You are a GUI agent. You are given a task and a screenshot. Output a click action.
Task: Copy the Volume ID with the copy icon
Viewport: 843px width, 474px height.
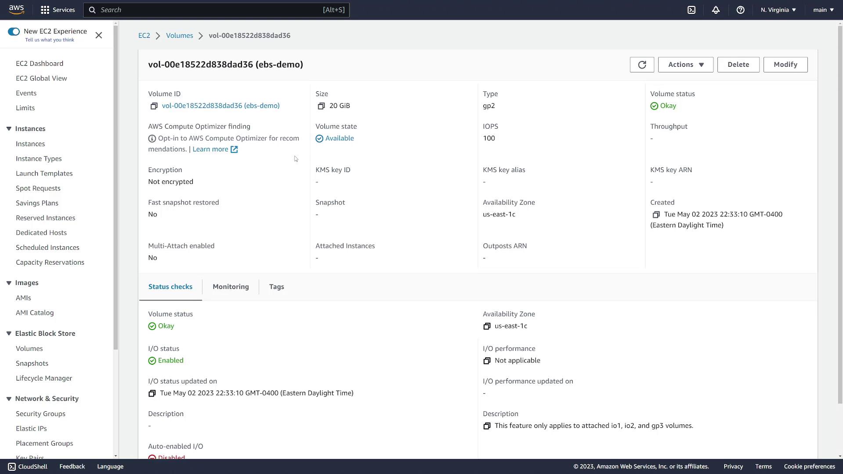coord(154,106)
